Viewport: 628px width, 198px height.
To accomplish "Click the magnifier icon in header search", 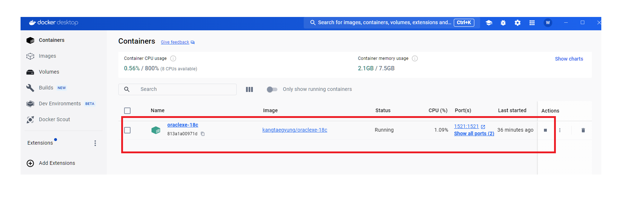I will (x=313, y=22).
